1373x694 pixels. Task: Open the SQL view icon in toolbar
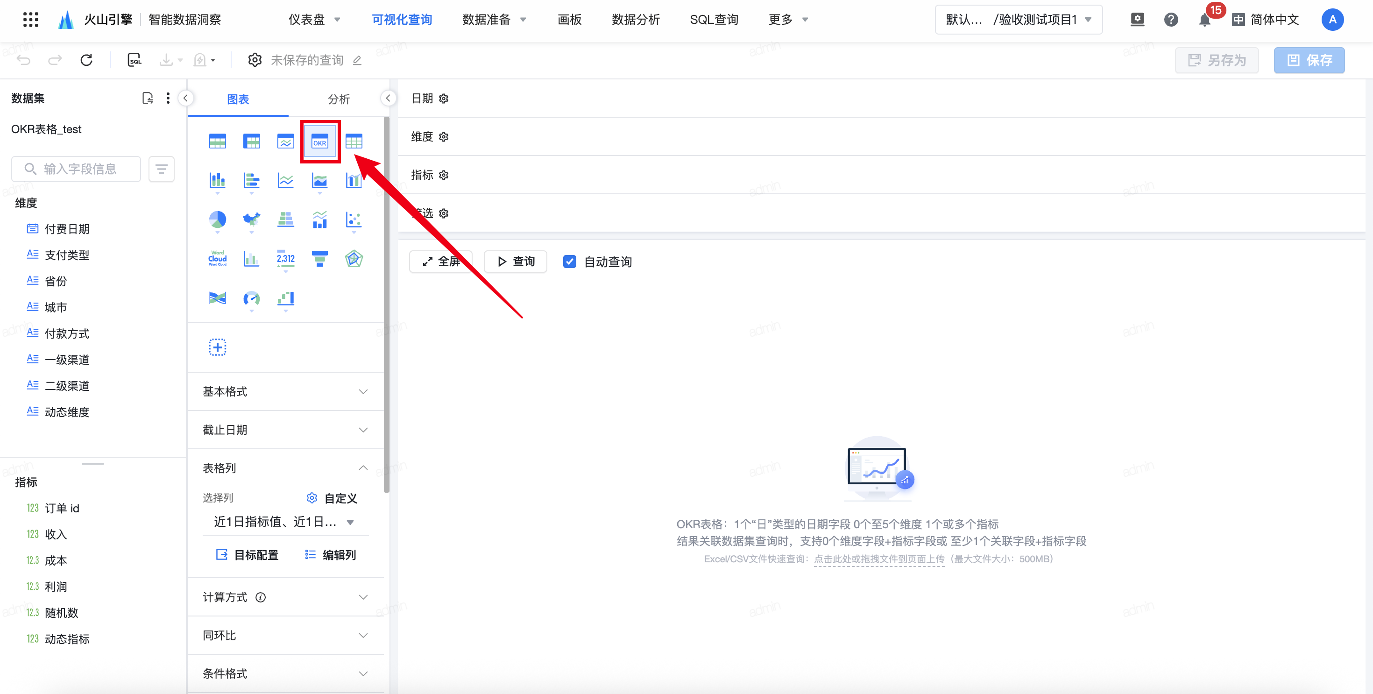(x=134, y=60)
